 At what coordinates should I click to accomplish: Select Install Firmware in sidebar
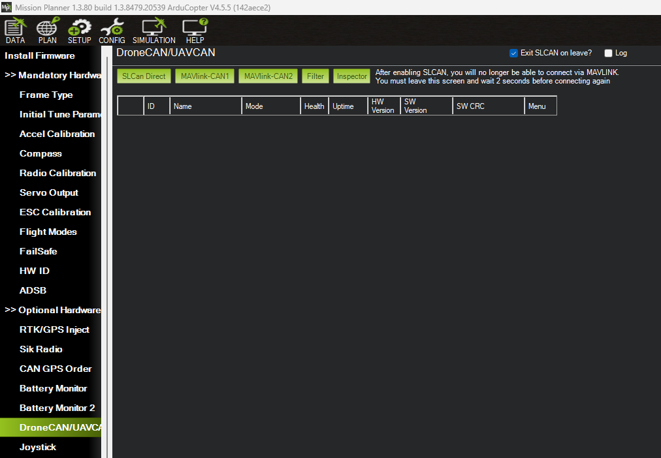pos(40,55)
